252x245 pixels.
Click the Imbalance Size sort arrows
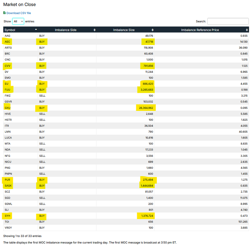click(153, 30)
